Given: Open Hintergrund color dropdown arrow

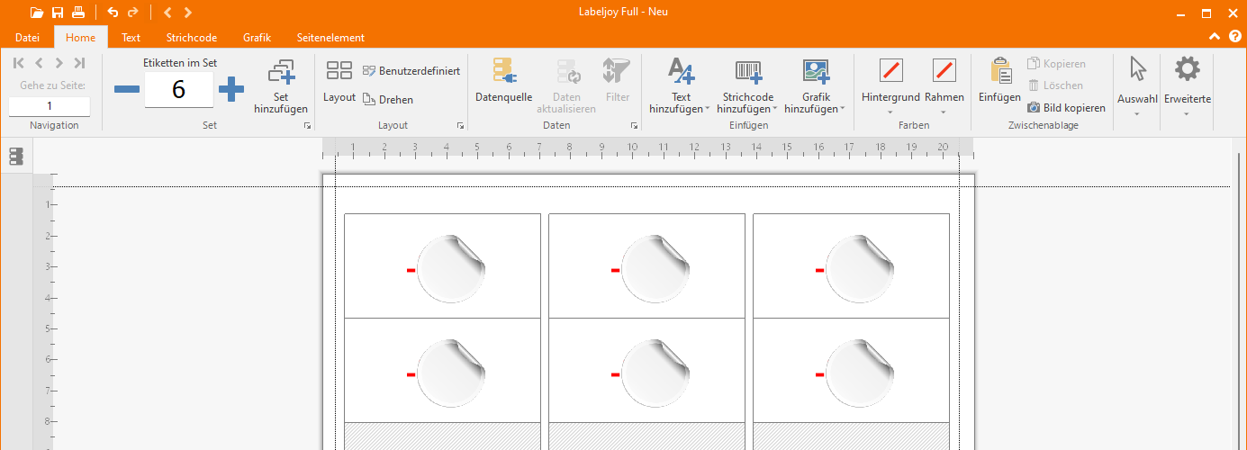Looking at the screenshot, I should point(890,113).
